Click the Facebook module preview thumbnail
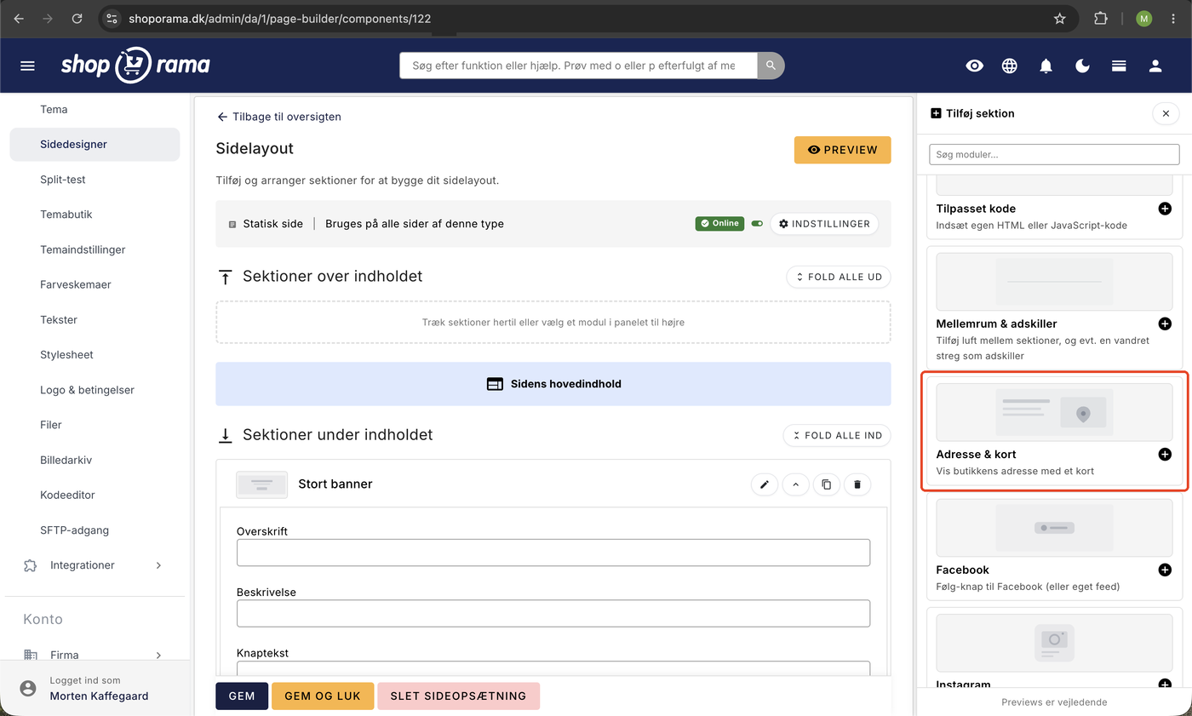 click(1054, 528)
